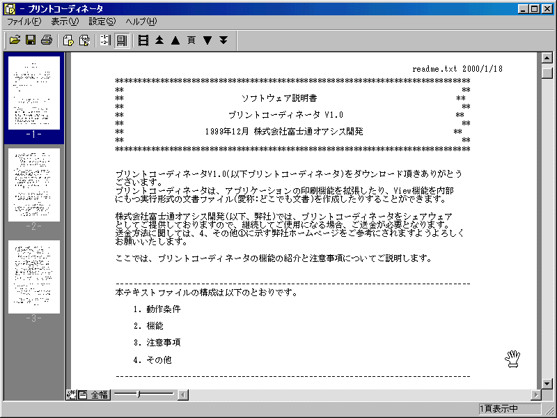Click the app icon in title bar
The image size is (557, 418).
point(10,8)
